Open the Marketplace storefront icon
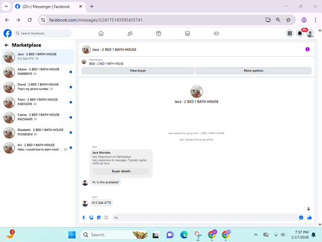Screen dimensions: 322x242 (x=187, y=34)
